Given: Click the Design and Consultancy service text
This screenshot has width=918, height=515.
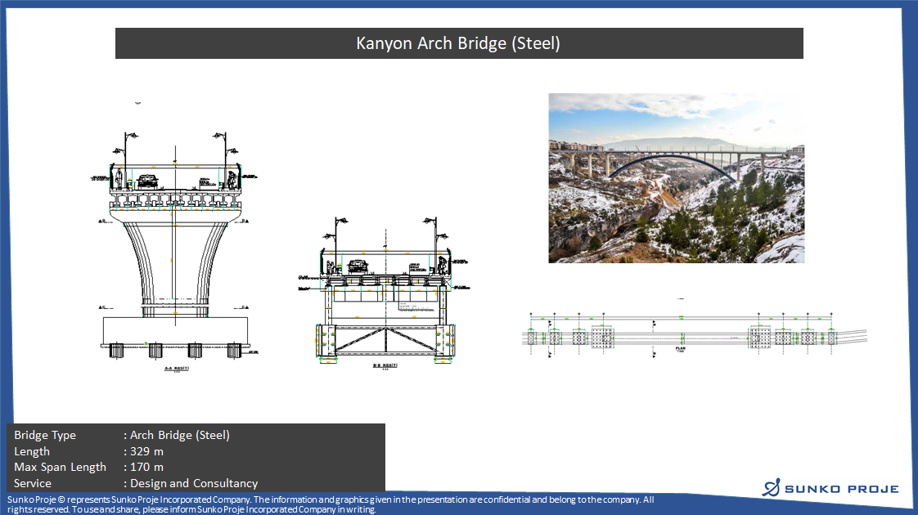Looking at the screenshot, I should pos(194,483).
